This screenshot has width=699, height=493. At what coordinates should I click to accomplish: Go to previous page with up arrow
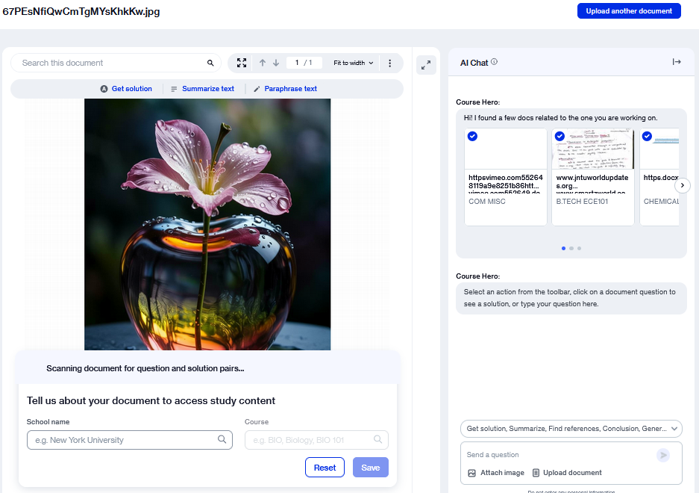[263, 63]
